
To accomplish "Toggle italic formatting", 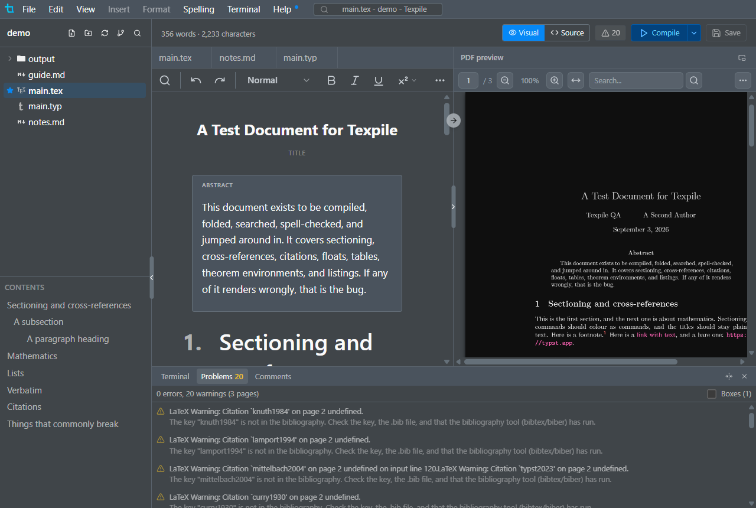I will [355, 80].
